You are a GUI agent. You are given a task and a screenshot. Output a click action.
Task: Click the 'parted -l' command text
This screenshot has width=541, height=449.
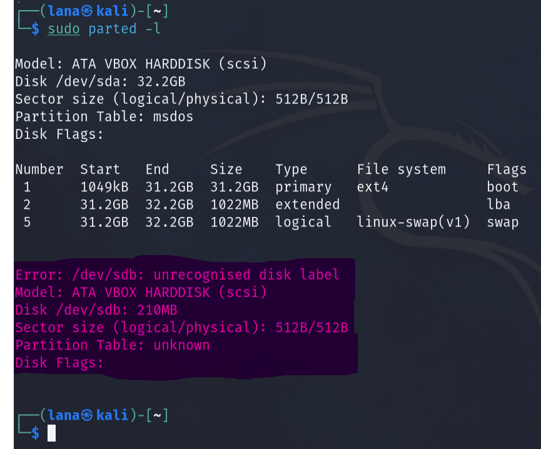[124, 29]
